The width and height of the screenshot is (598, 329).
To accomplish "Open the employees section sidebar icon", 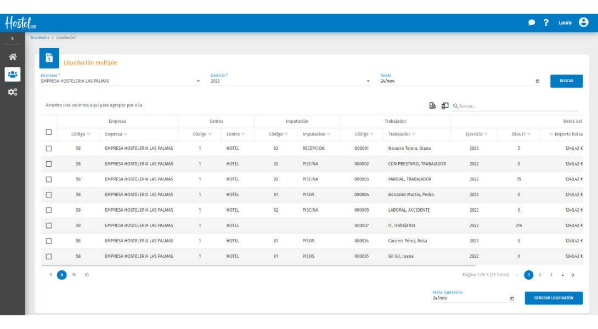I will click(x=12, y=75).
